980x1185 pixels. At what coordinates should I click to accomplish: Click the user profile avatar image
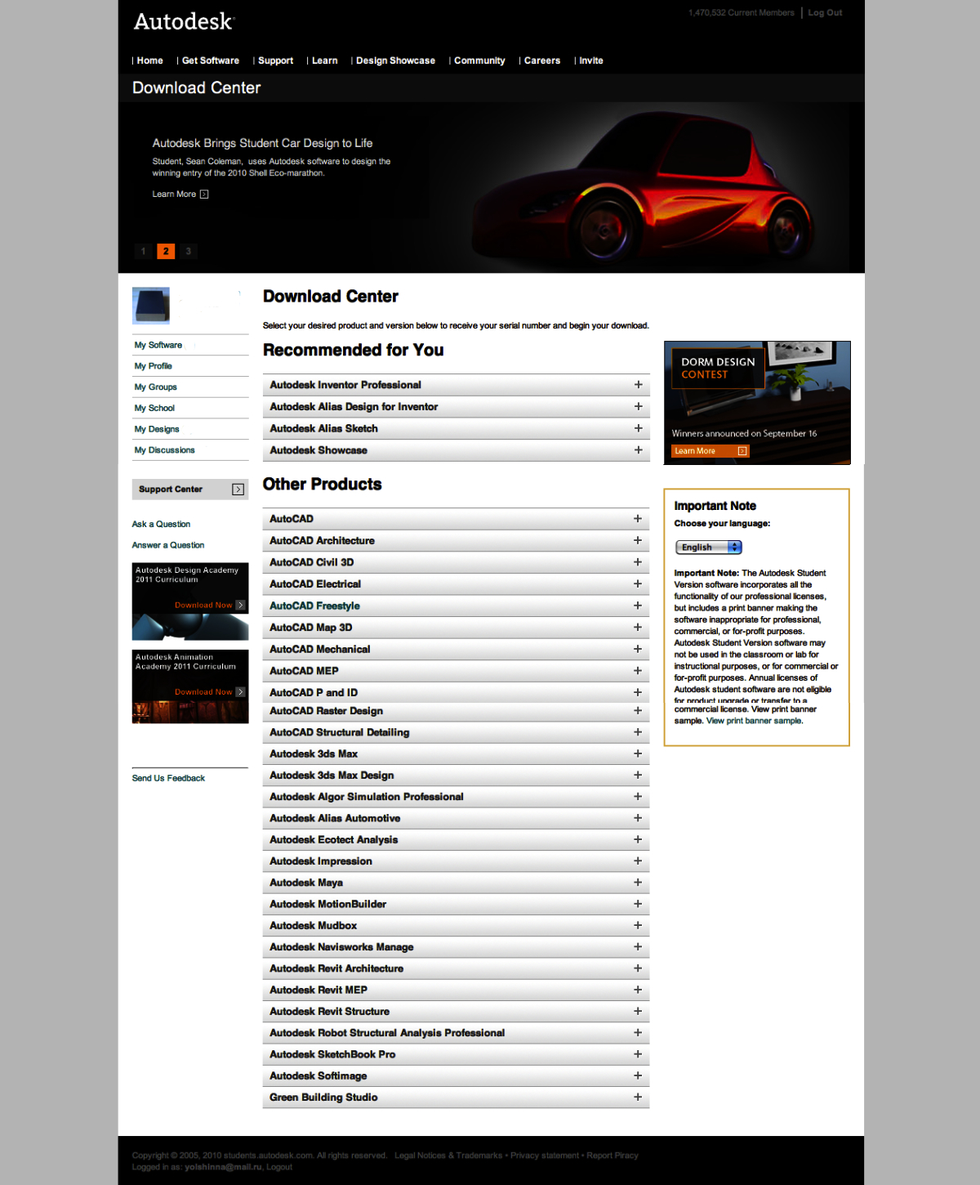[151, 306]
